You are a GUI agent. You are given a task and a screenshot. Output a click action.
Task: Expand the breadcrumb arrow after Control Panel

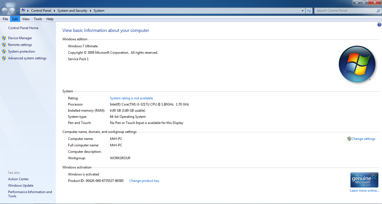(55, 11)
